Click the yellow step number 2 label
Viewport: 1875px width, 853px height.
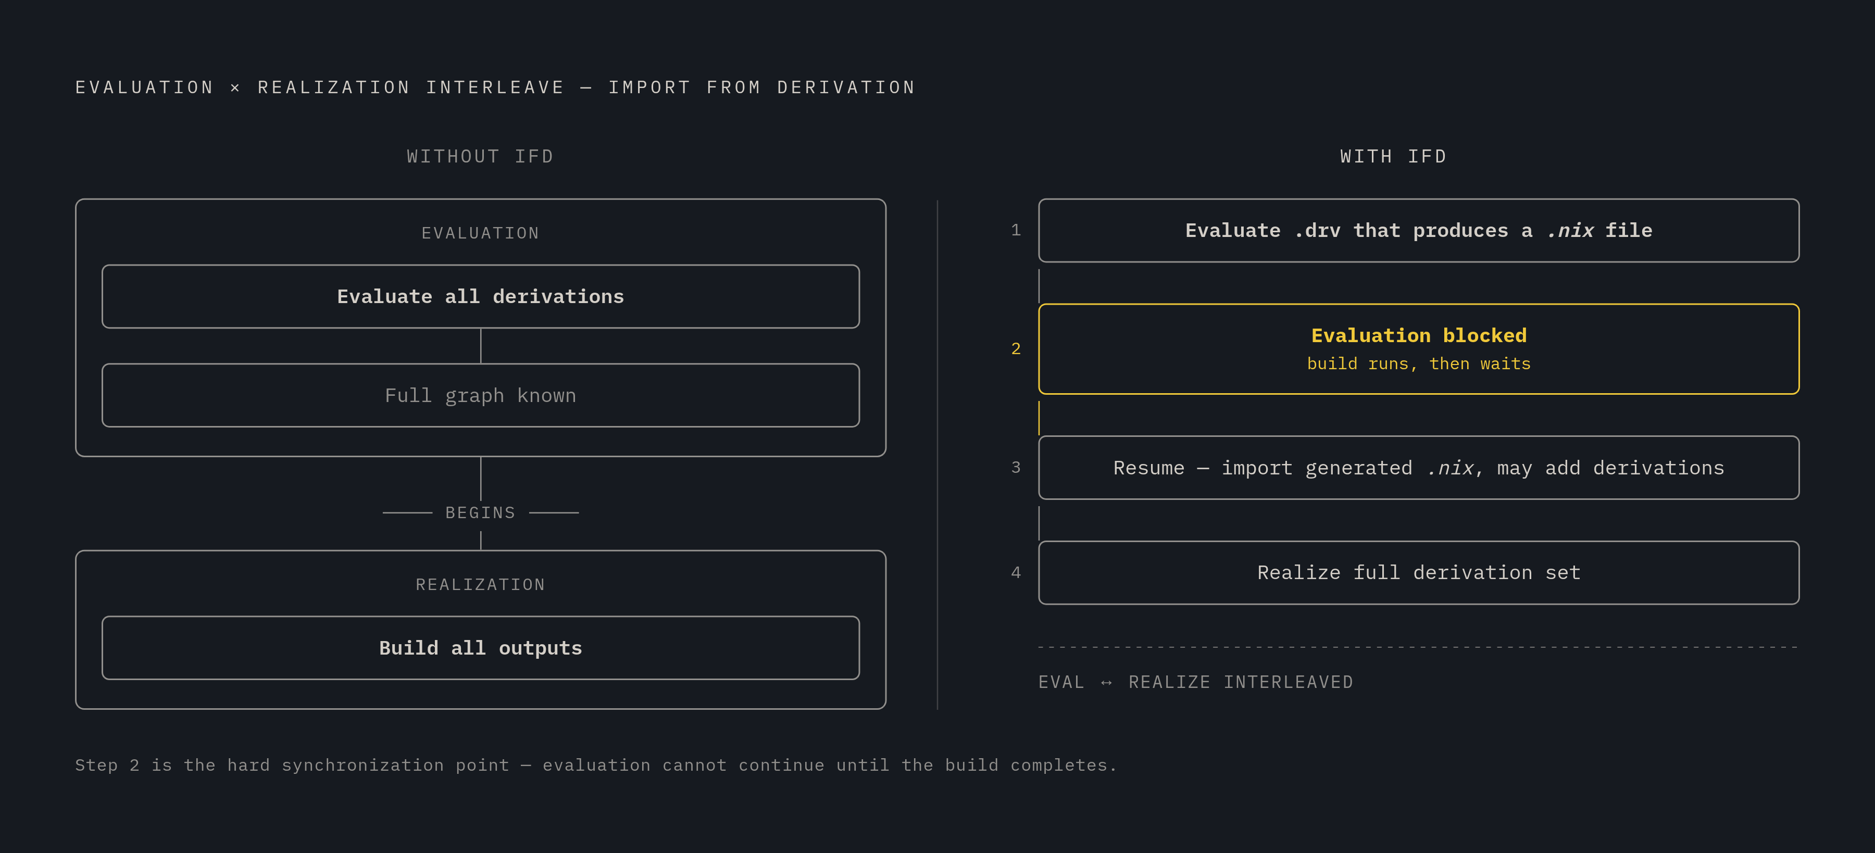(1016, 348)
